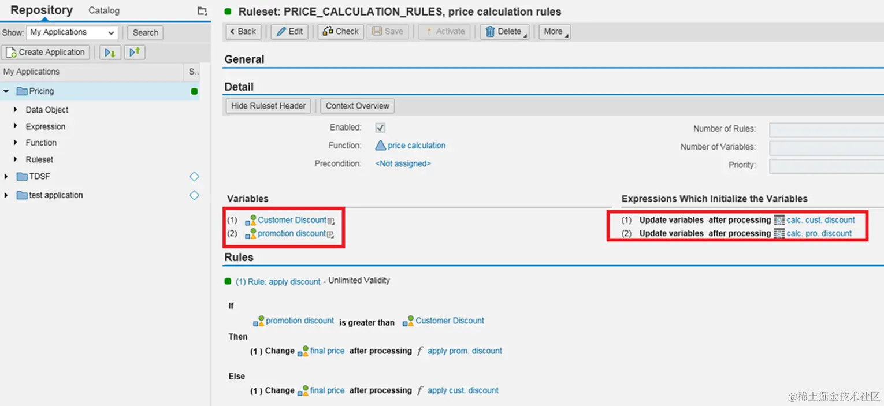The height and width of the screenshot is (406, 884).
Task: Click the export arrow-up icon
Action: click(134, 53)
